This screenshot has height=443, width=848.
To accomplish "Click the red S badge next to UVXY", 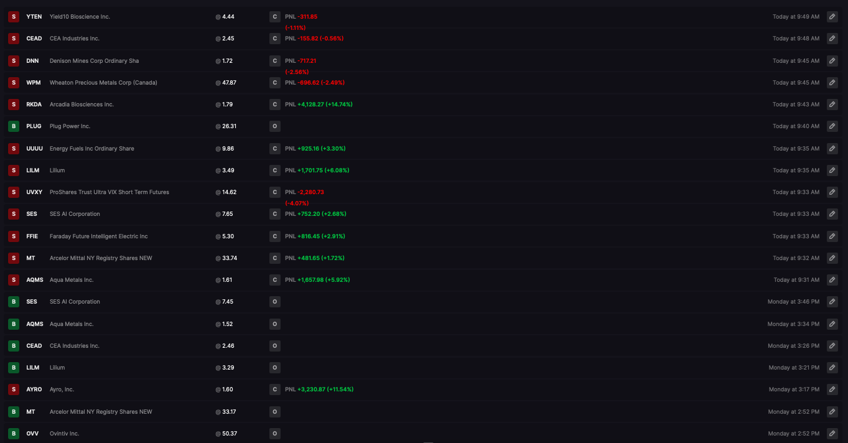I will pos(14,192).
